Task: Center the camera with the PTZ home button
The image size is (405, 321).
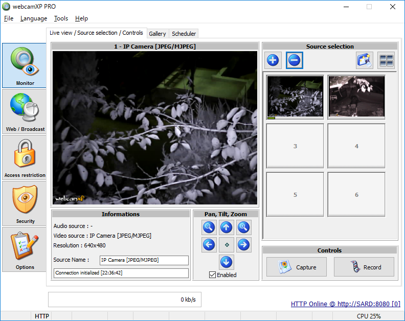Action: (227, 244)
